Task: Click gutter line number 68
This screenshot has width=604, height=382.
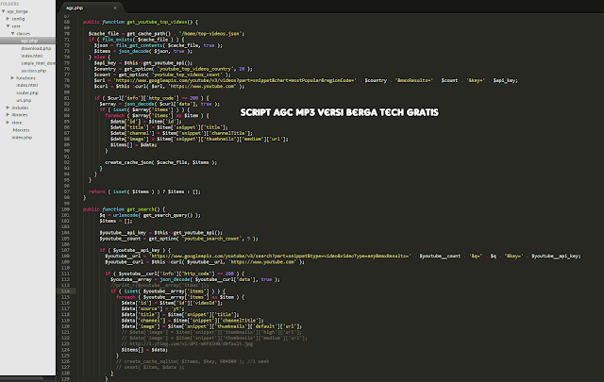Action: click(67, 22)
